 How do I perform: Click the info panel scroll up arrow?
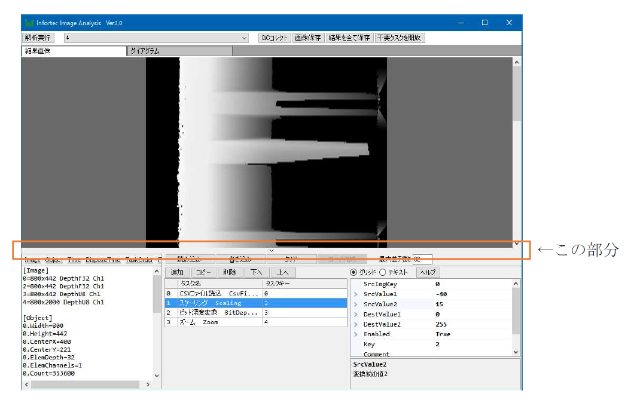(x=157, y=272)
